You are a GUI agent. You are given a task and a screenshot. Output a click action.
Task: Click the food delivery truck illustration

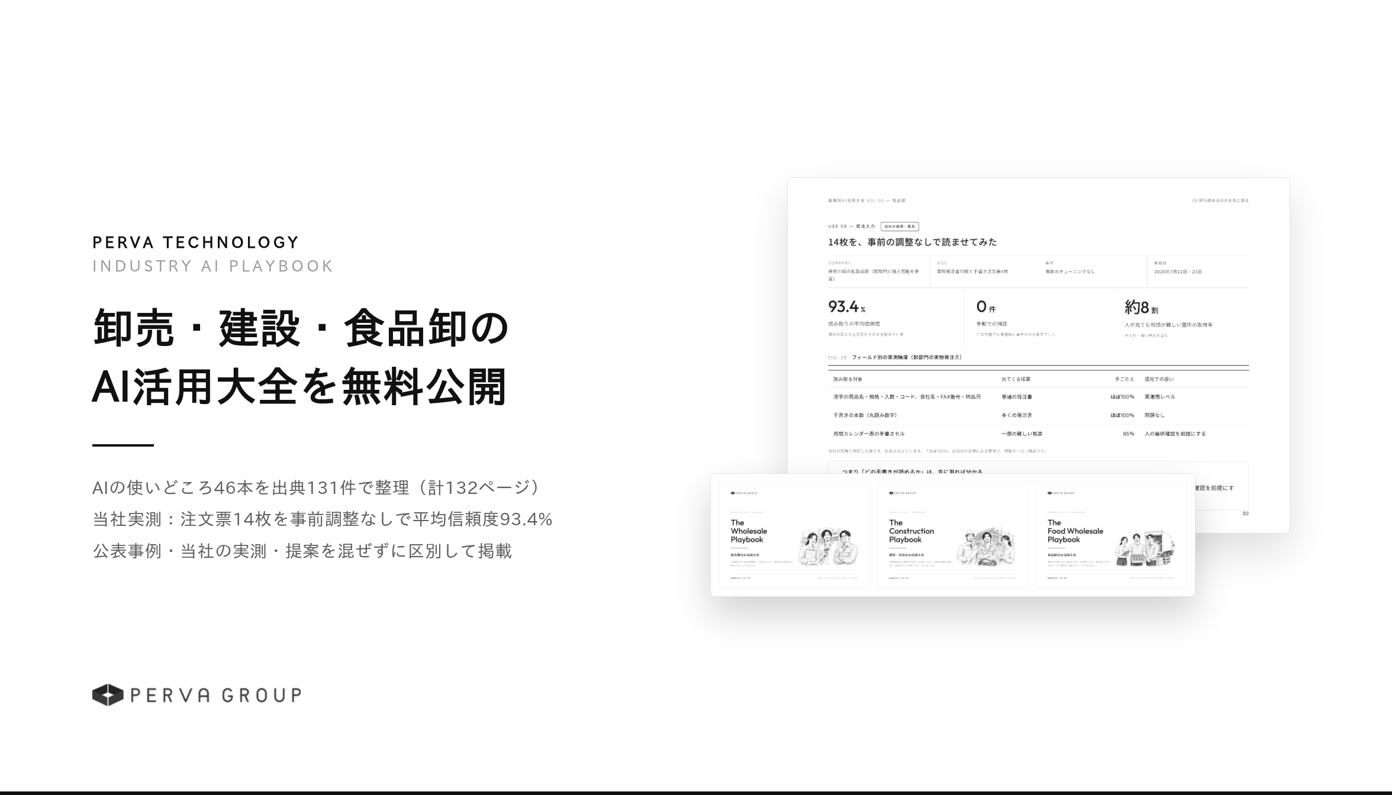[1145, 548]
